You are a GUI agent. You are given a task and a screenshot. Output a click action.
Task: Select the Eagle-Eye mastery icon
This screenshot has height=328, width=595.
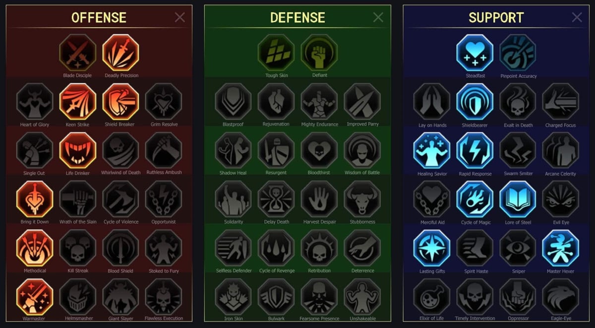(x=561, y=297)
